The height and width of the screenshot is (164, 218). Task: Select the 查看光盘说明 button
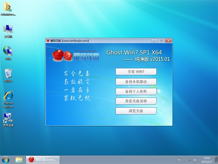pos(136,101)
